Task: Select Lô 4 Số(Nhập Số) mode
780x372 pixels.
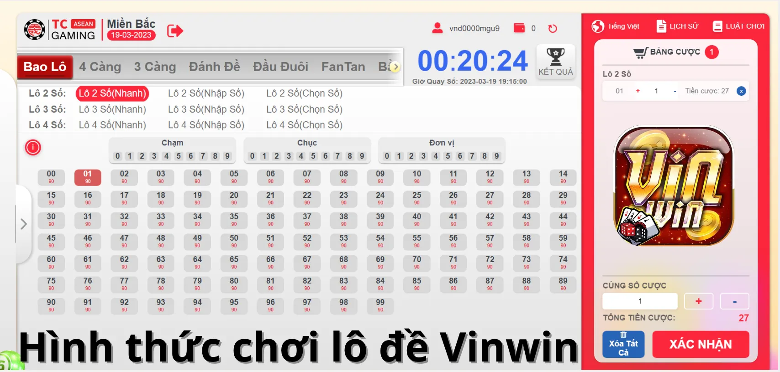Action: [206, 125]
